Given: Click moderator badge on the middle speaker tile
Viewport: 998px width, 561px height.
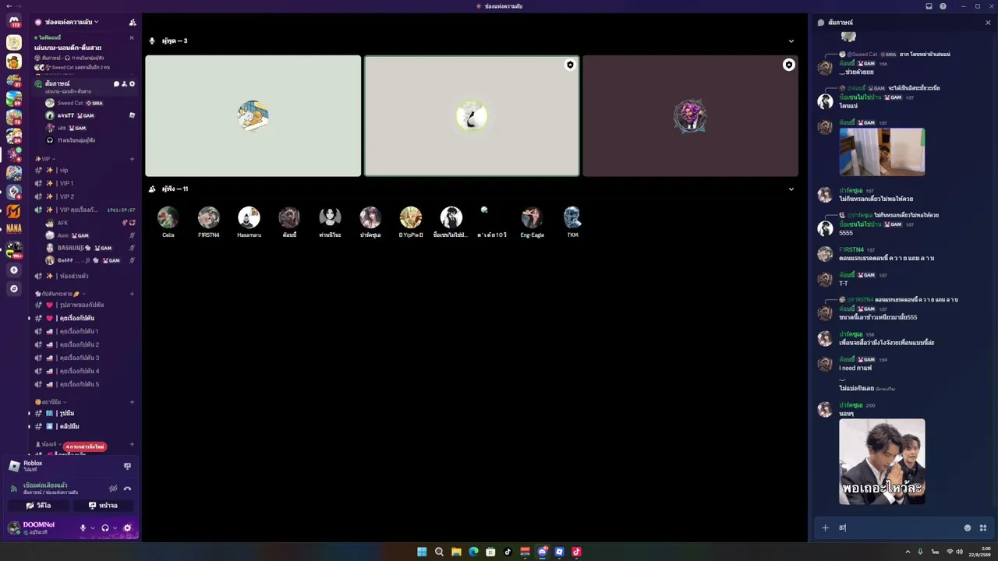Looking at the screenshot, I should (x=570, y=65).
